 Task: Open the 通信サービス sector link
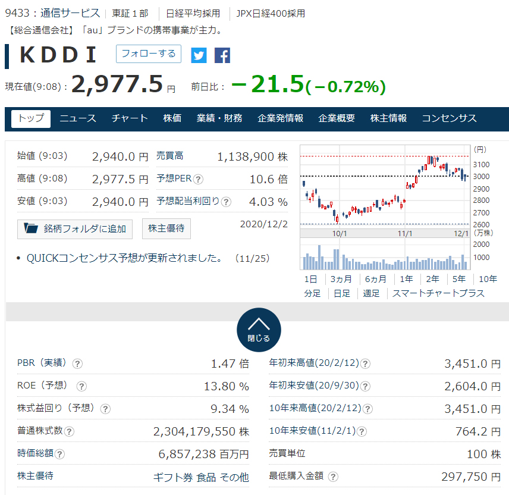point(70,13)
